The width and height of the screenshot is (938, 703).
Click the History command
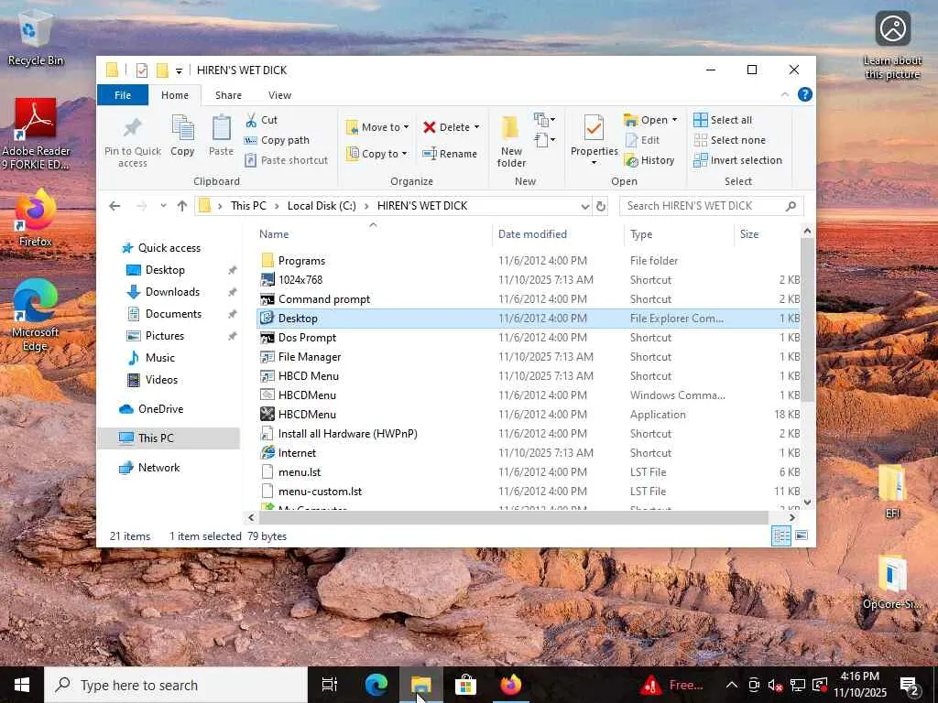649,160
